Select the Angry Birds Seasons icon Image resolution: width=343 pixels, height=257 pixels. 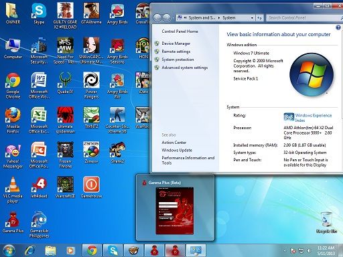[117, 51]
